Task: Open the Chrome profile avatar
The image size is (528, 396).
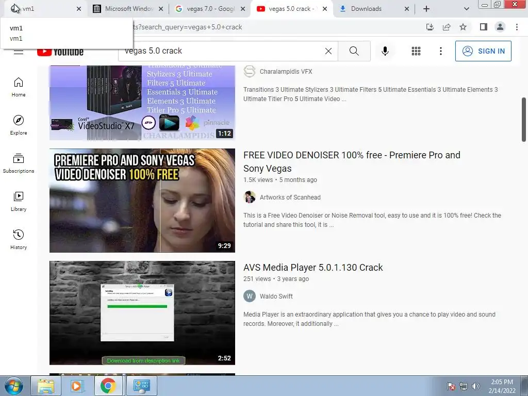Action: [x=500, y=27]
